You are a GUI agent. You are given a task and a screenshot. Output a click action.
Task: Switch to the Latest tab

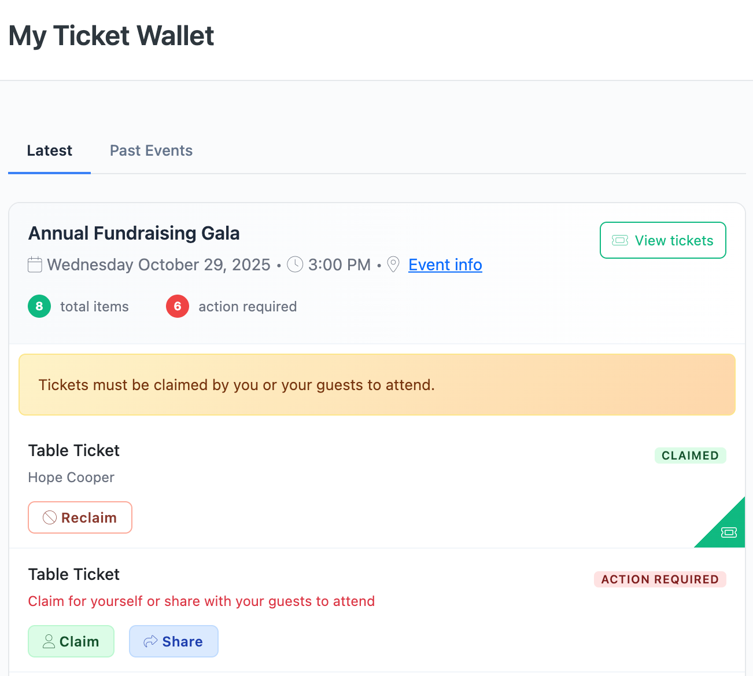point(50,150)
